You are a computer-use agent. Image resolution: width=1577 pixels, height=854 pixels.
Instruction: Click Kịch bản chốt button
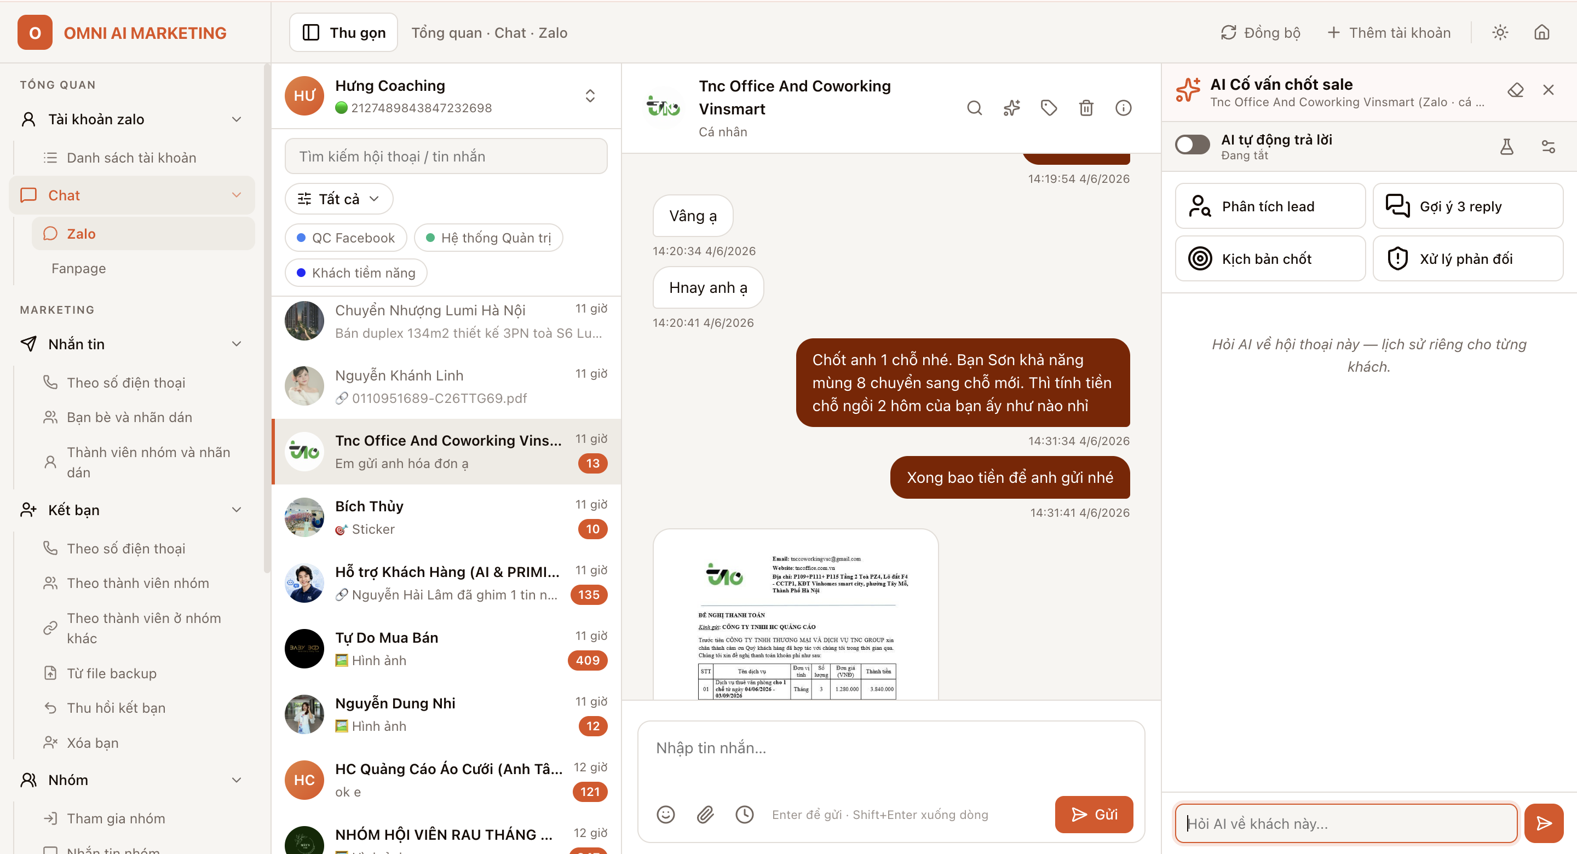[x=1270, y=258]
